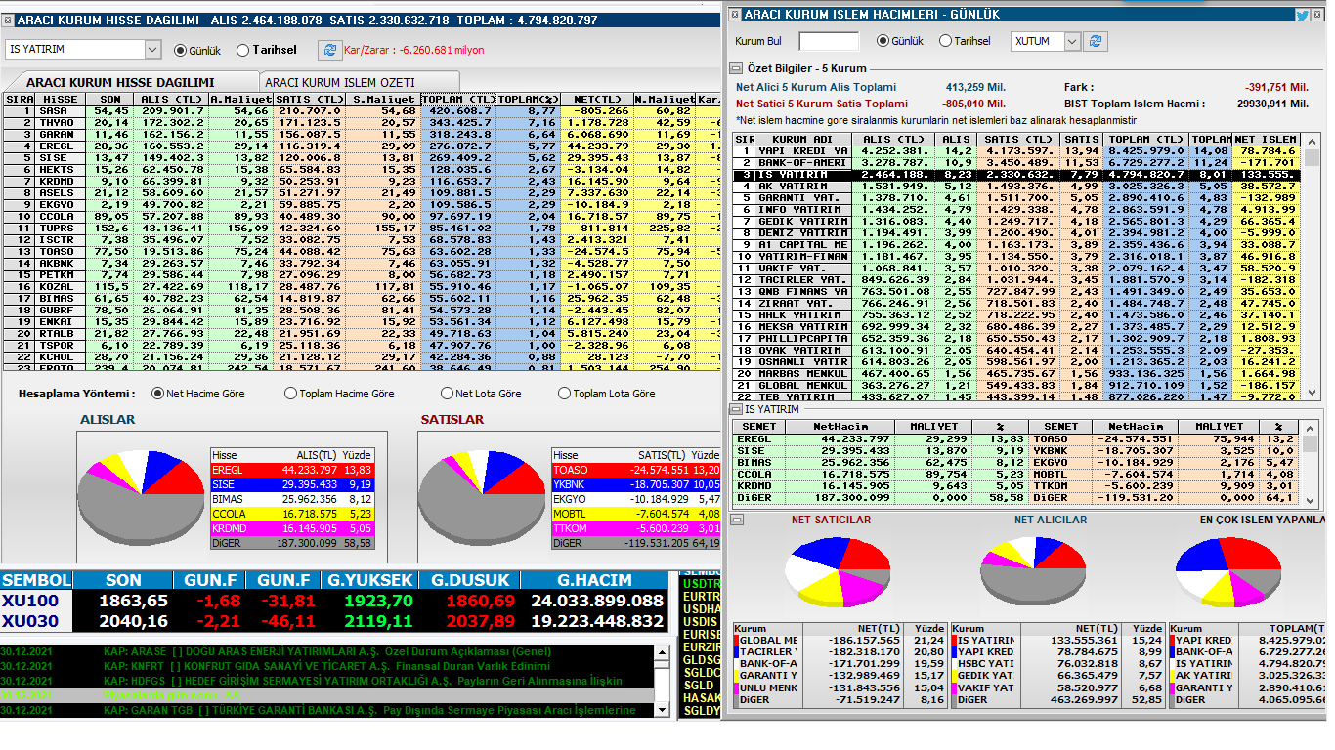This screenshot has width=1335, height=750.
Task: Sort by HISSE column header
Action: coord(61,100)
